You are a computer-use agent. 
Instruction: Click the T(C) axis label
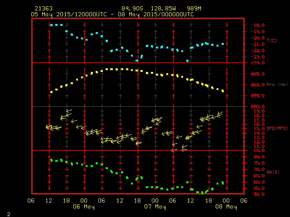pos(272,40)
